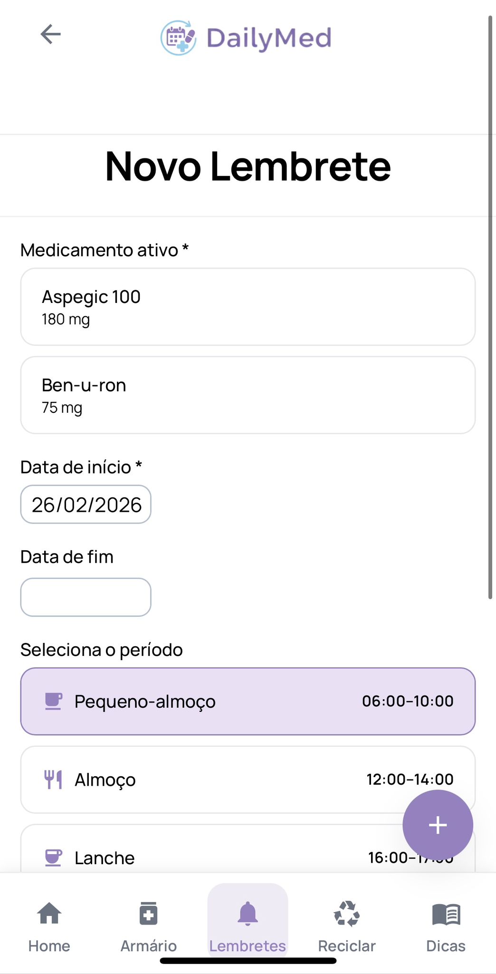Select Aspegic 100 medication
The image size is (496, 974).
pyautogui.click(x=248, y=307)
